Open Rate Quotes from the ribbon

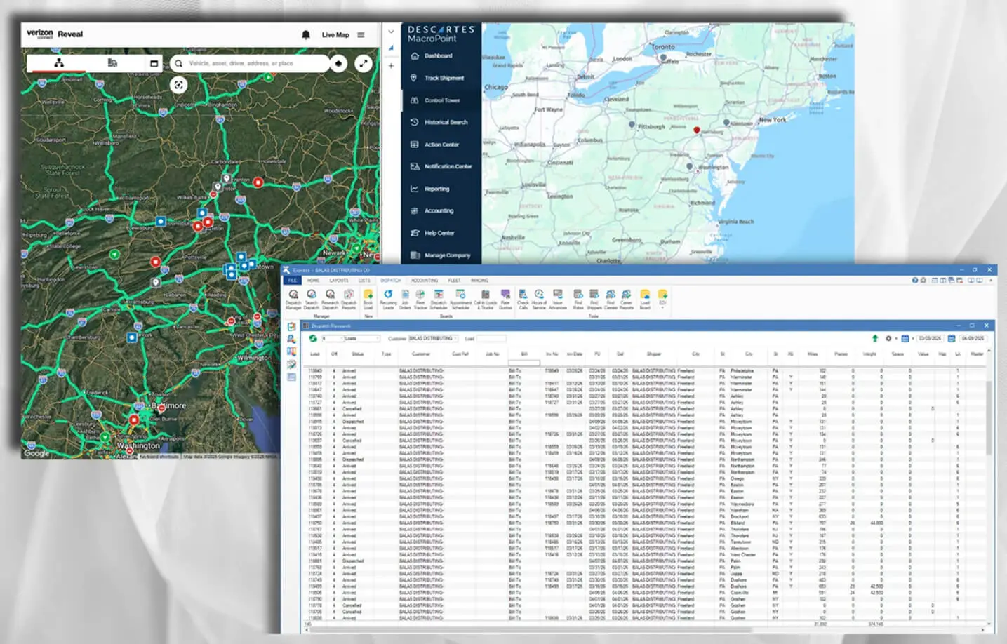(505, 300)
